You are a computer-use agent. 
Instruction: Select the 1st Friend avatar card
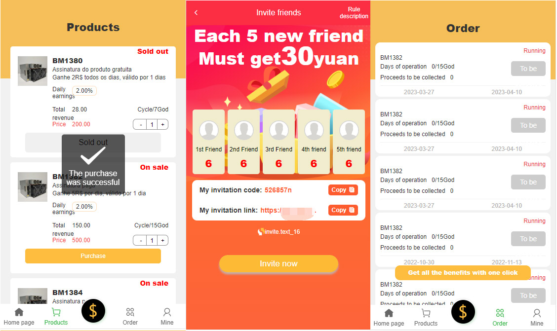tap(208, 142)
